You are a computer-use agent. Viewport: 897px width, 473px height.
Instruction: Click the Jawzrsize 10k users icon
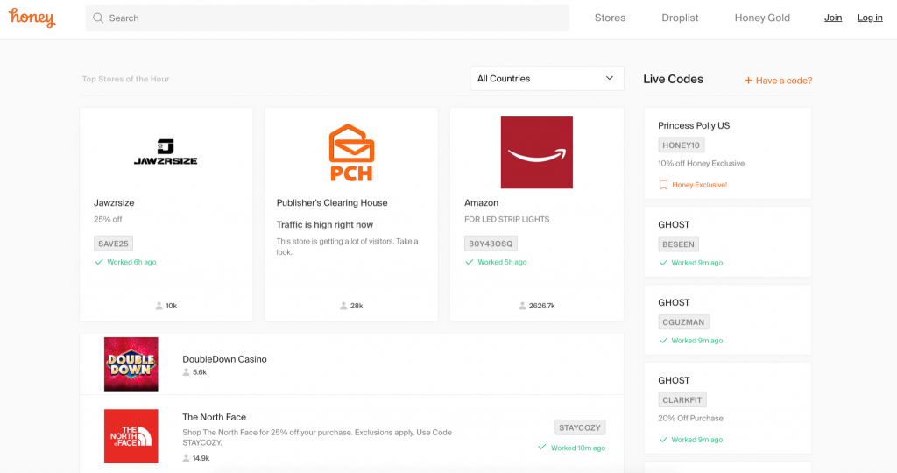click(159, 306)
